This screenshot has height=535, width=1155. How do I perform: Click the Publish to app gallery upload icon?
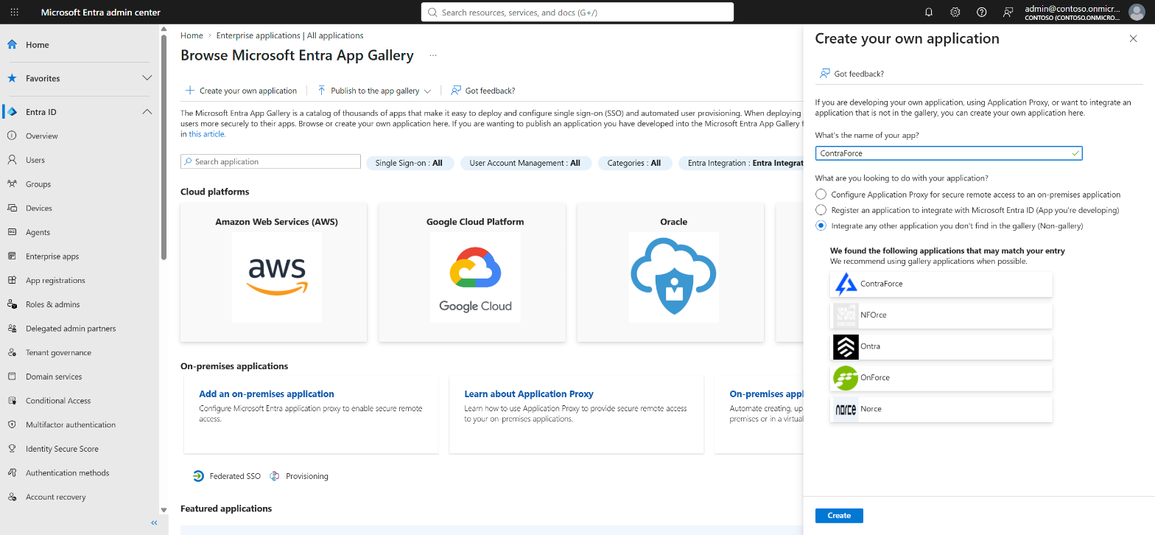pos(322,91)
